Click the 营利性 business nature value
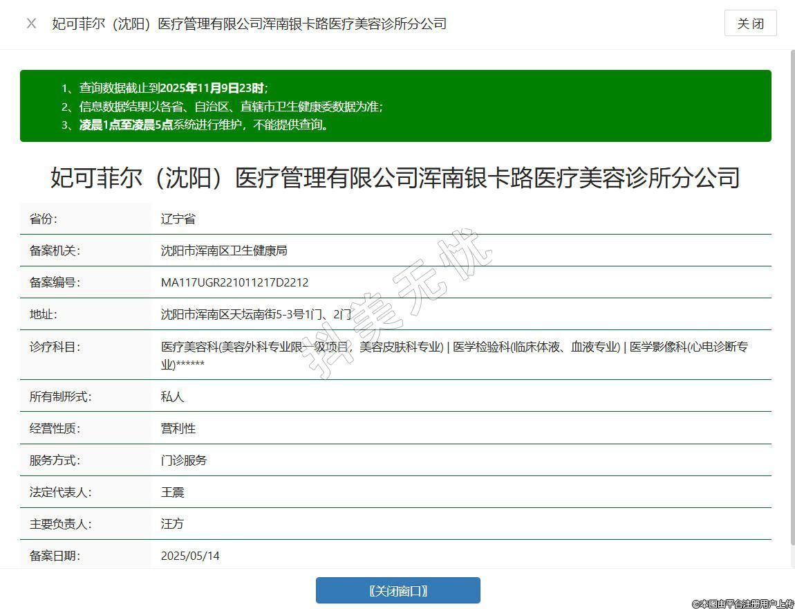This screenshot has height=609, width=795. [178, 428]
